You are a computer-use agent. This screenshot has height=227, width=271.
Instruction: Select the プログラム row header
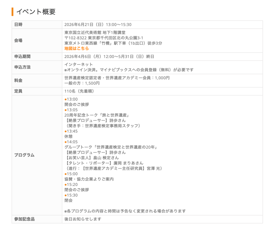24,155
